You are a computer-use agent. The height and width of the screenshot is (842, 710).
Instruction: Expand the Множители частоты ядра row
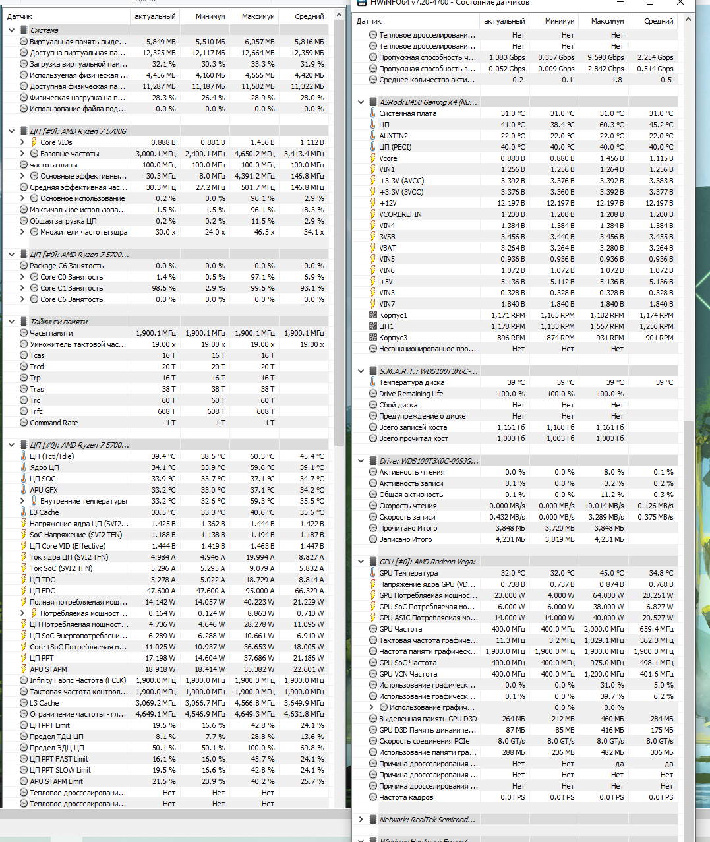pos(22,232)
